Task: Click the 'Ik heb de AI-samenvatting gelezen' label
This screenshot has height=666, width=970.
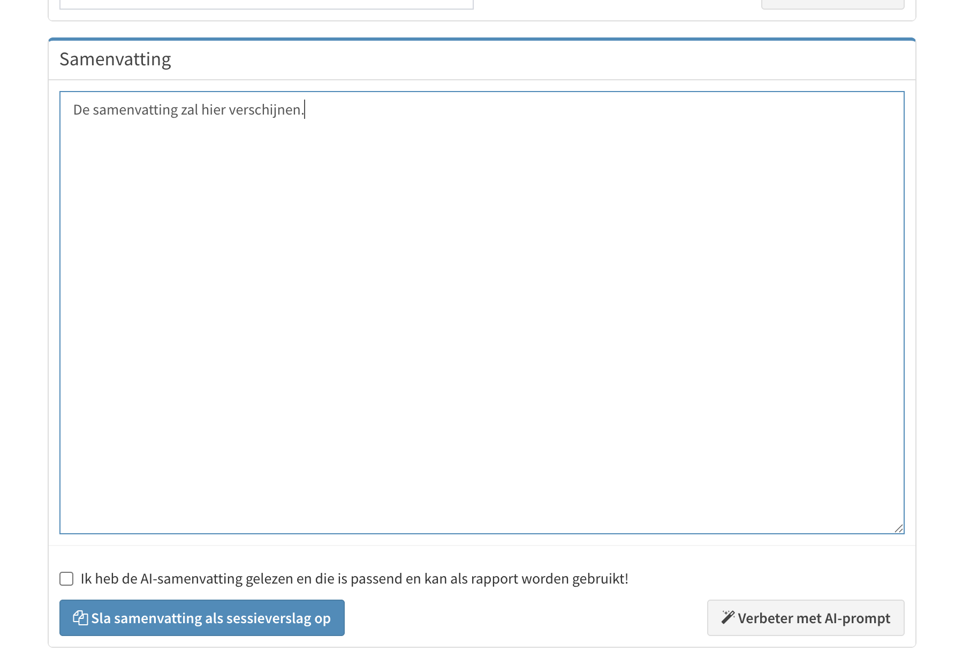Action: point(354,579)
